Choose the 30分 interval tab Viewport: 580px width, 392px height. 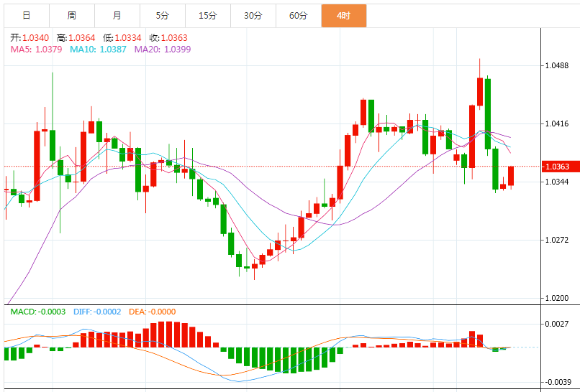[253, 16]
